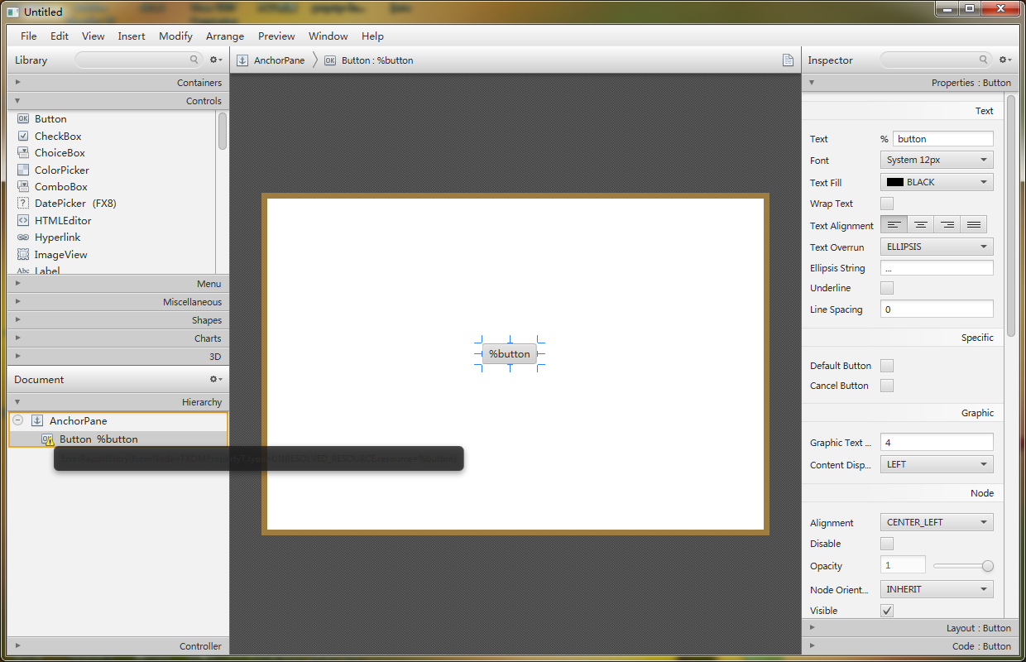1026x662 pixels.
Task: Click the %button on the canvas
Action: pyautogui.click(x=509, y=354)
